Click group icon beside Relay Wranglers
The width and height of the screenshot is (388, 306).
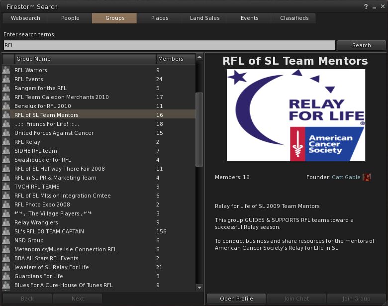point(6,222)
